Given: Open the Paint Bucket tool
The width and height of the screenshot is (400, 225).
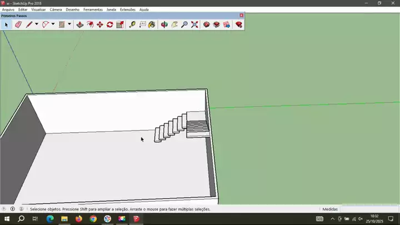Looking at the screenshot, I should (153, 24).
